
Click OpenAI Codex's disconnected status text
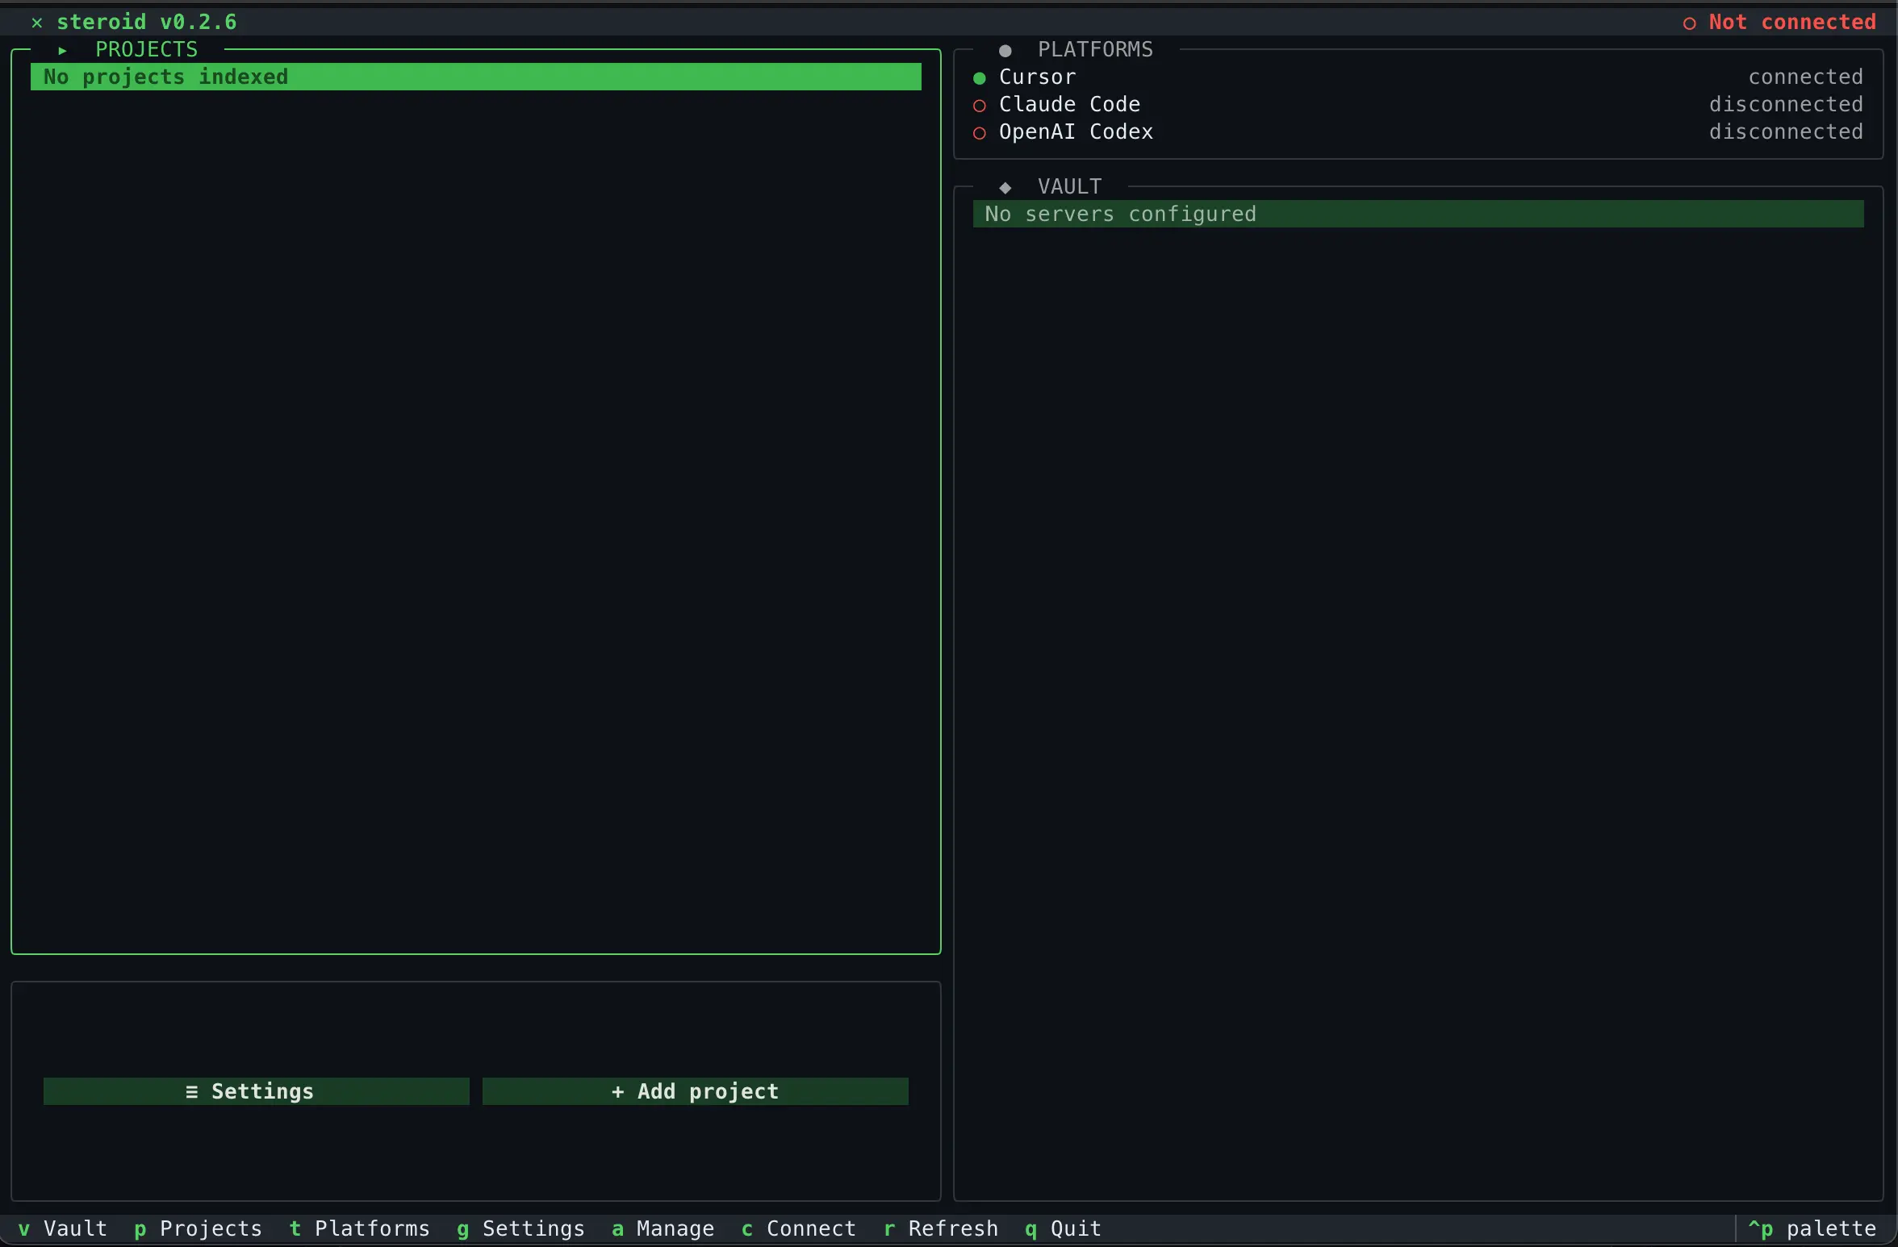(1787, 132)
